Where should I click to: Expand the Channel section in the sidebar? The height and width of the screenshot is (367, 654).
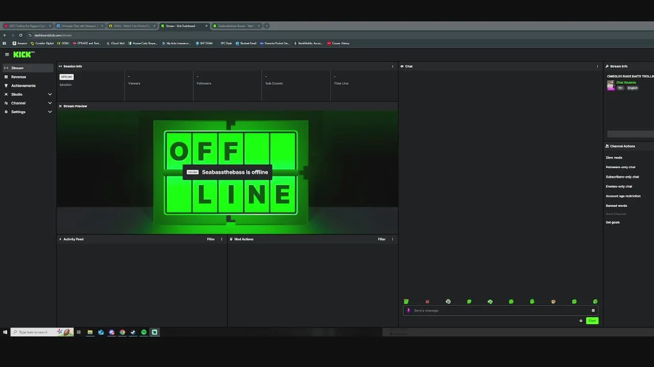tap(27, 103)
